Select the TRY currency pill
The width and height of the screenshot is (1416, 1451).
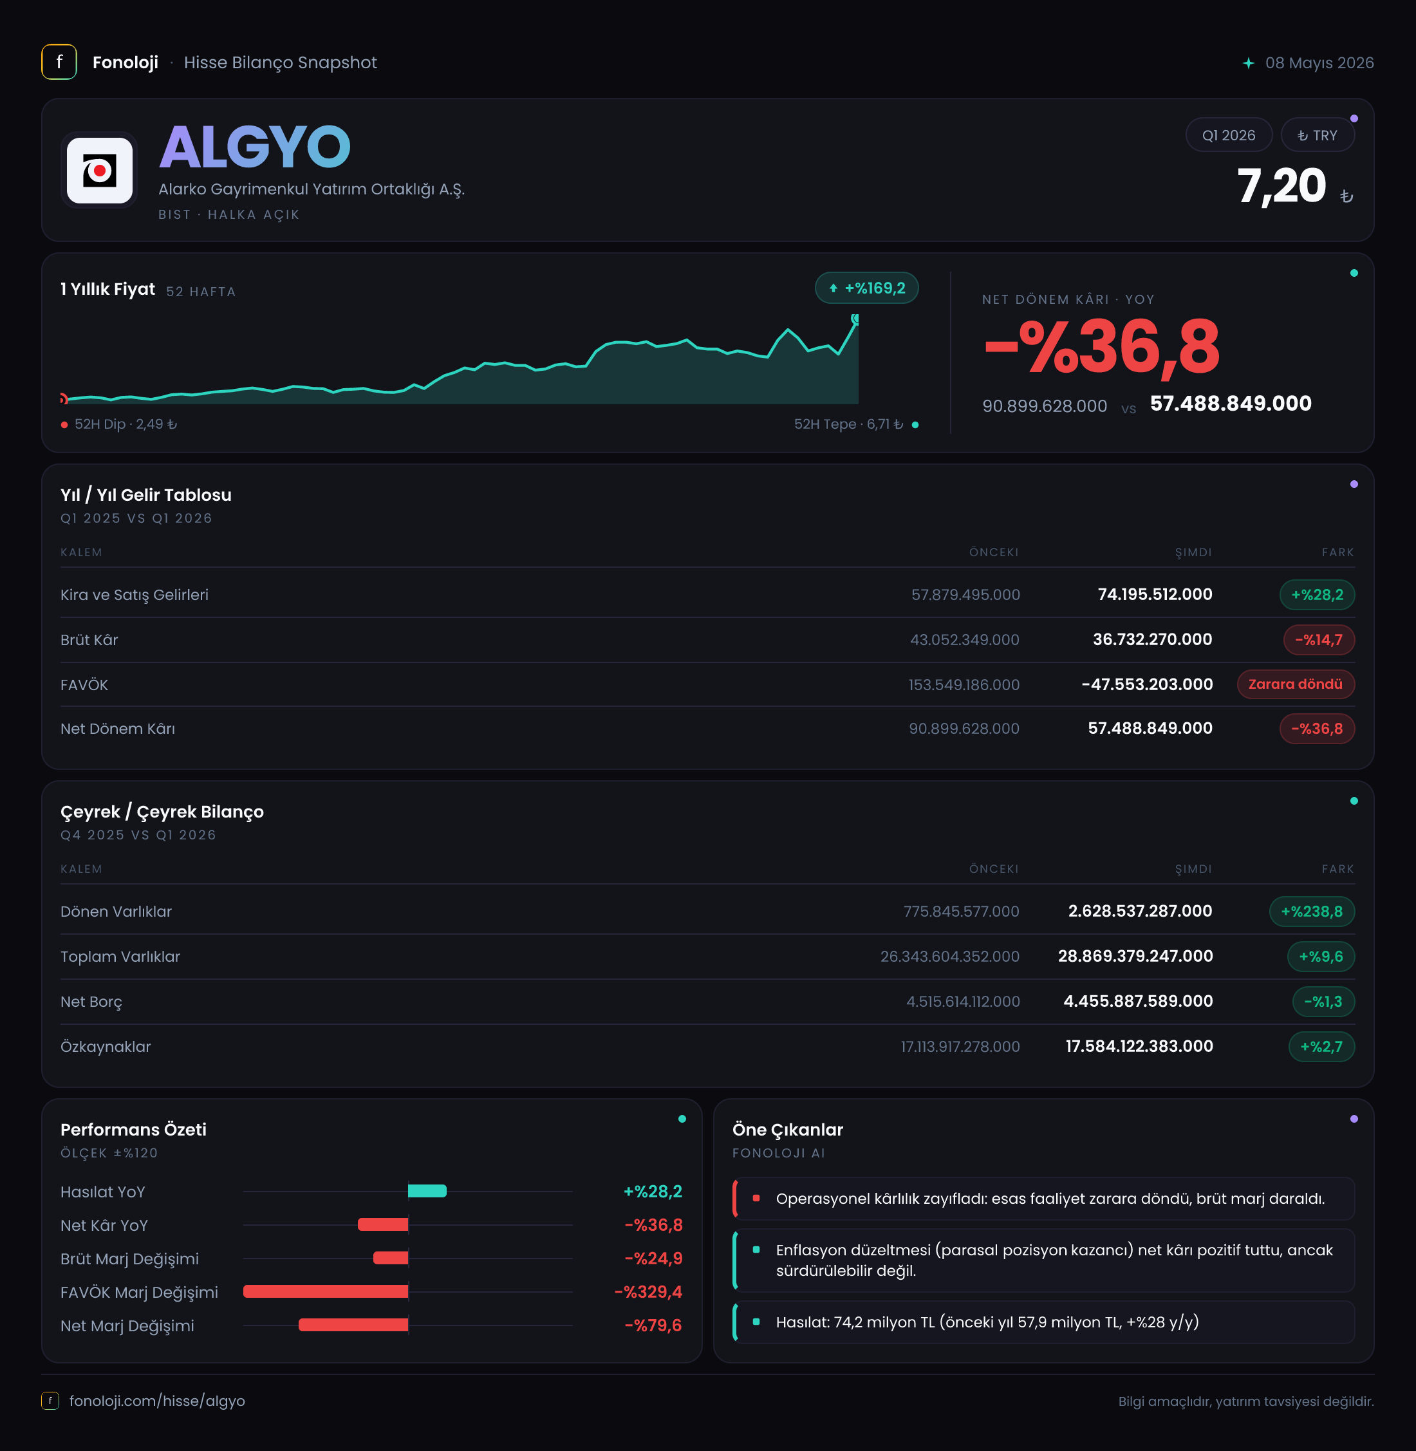click(x=1317, y=135)
